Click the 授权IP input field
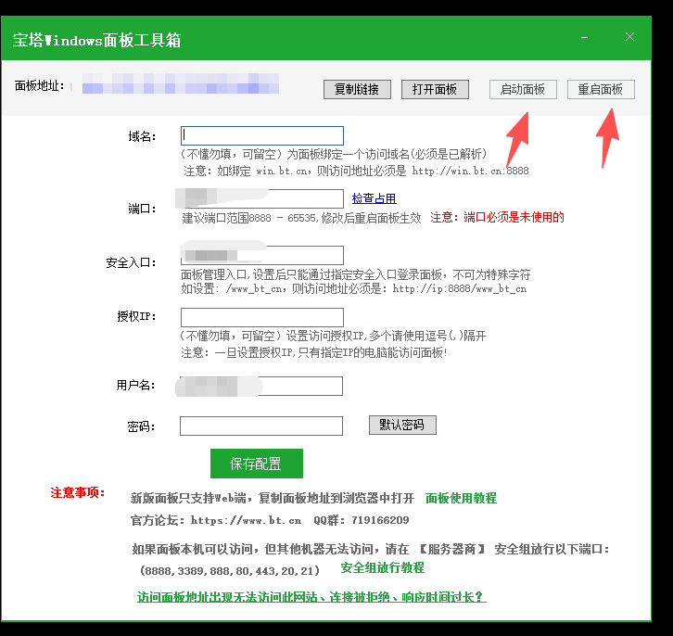The height and width of the screenshot is (636, 673). tap(262, 317)
